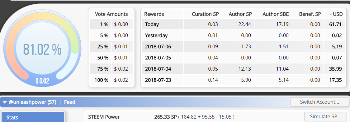
Task: Select the 1 % vote amount row
Action: pyautogui.click(x=111, y=24)
